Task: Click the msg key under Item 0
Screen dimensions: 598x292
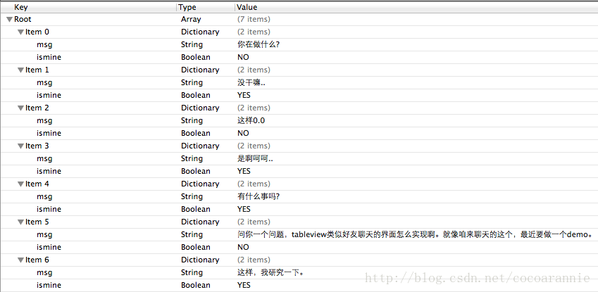Action: (x=44, y=44)
